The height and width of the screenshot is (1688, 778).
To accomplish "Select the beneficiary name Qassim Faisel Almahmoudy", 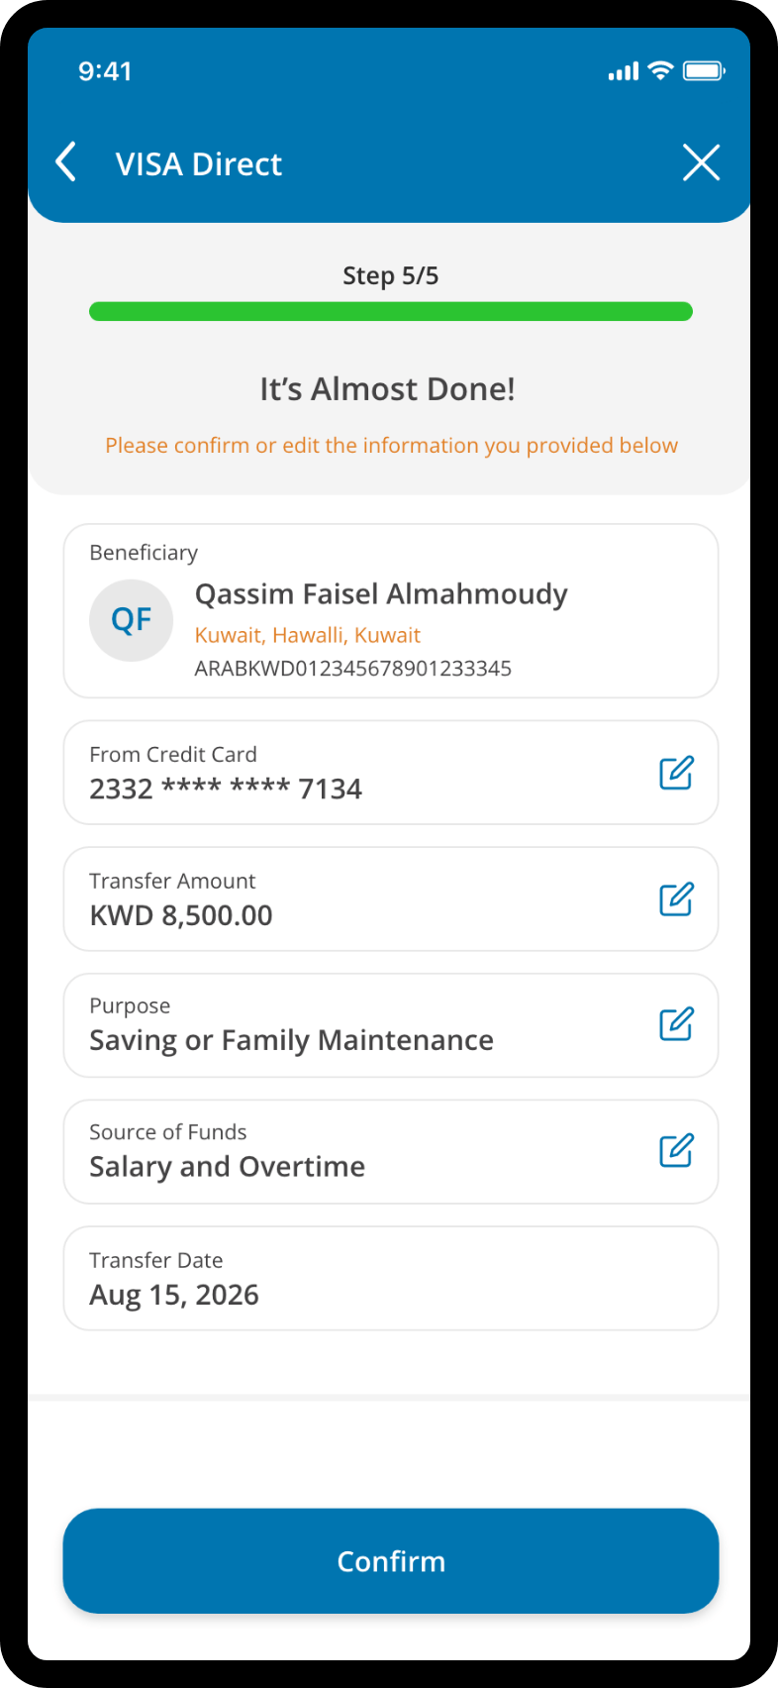I will pos(381,594).
